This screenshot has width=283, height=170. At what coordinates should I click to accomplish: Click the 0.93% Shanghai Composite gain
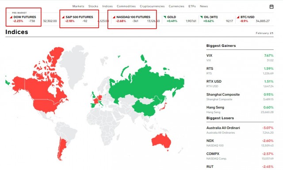click(x=268, y=94)
